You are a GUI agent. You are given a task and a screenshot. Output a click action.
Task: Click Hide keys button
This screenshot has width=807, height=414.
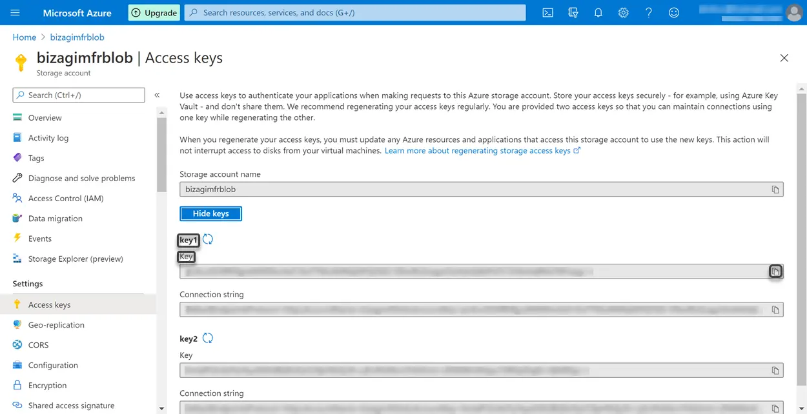click(x=210, y=213)
